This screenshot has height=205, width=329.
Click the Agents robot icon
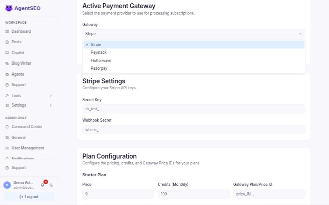tap(7, 74)
